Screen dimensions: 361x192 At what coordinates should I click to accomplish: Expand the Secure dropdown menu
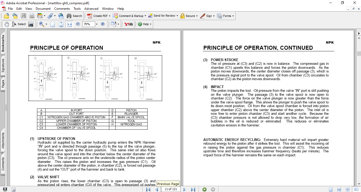[197, 16]
